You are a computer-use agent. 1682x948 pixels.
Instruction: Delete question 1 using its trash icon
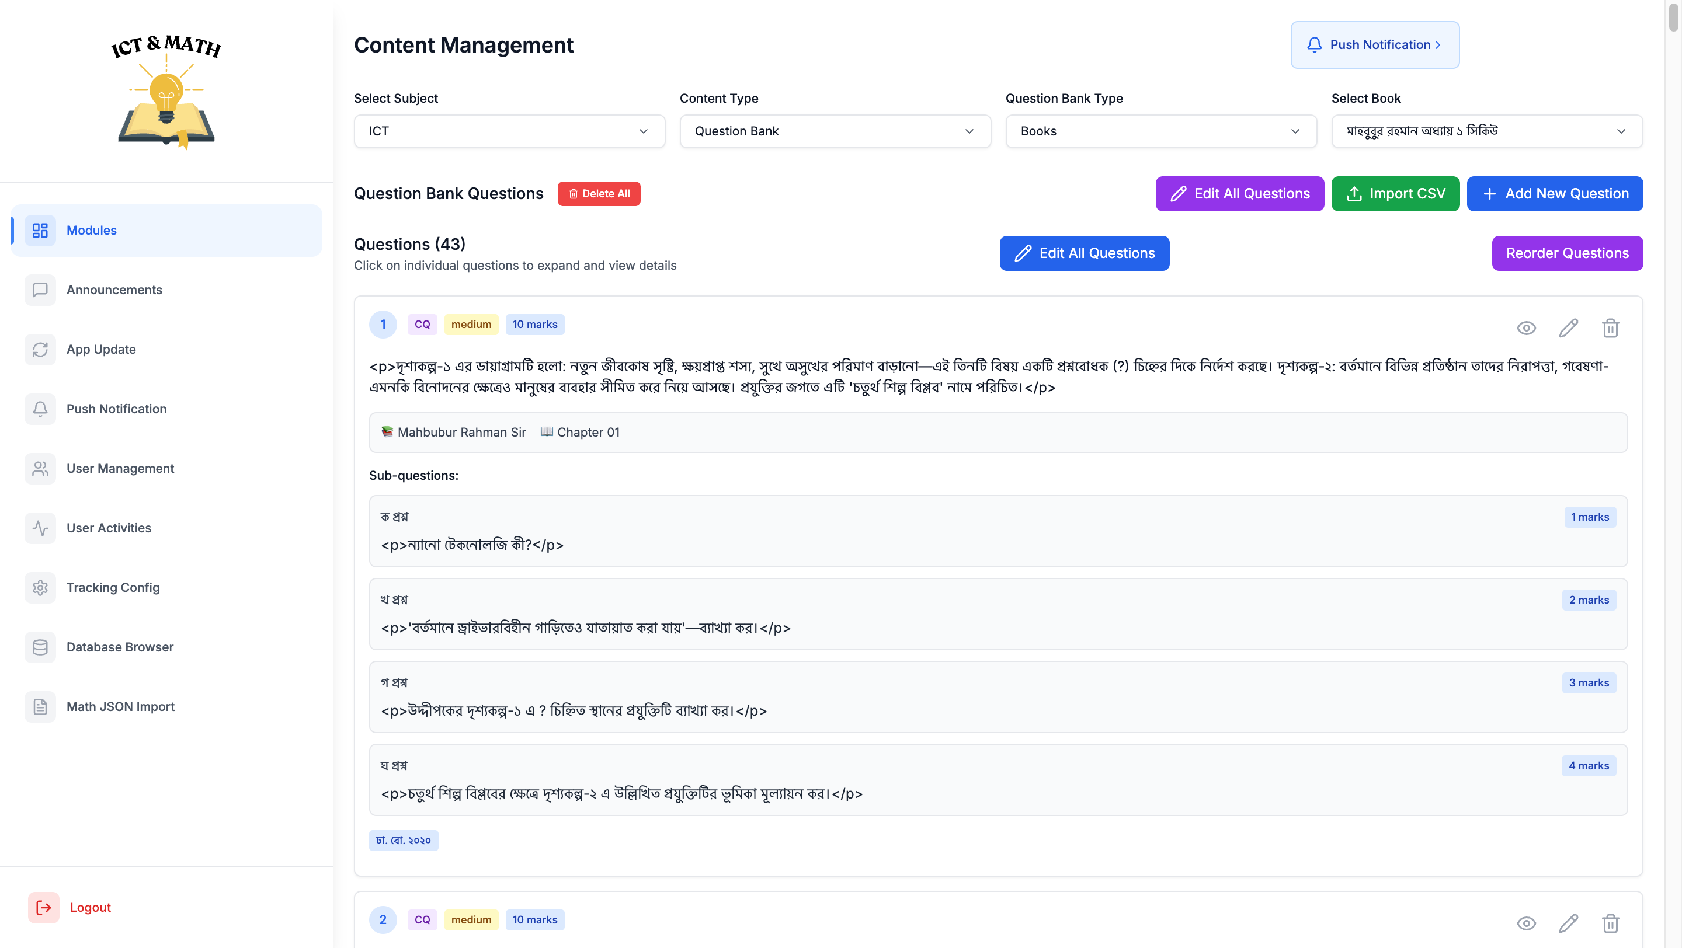[x=1610, y=328]
